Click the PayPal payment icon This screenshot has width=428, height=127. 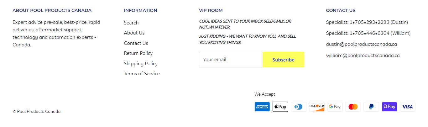point(371,107)
